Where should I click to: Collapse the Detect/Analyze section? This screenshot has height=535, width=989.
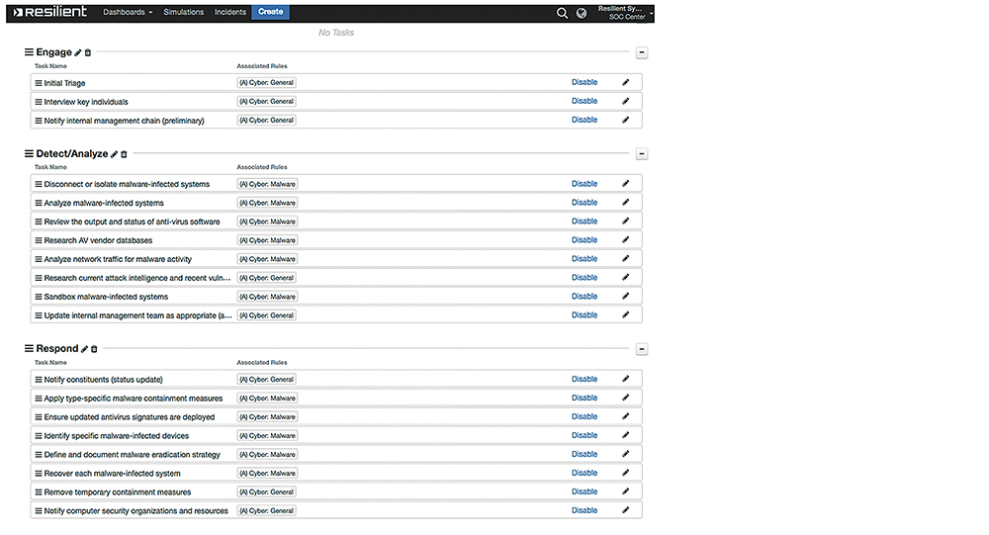pyautogui.click(x=641, y=154)
